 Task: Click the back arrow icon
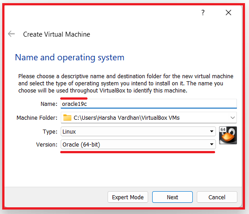pos(12,34)
